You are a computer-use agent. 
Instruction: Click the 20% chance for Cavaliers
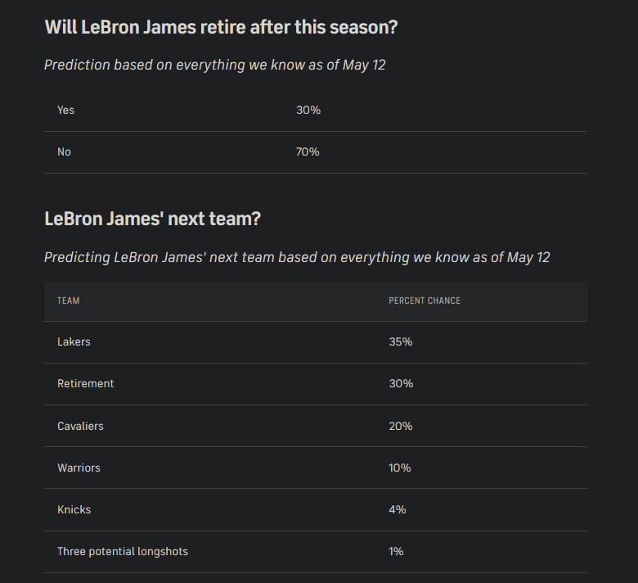400,426
